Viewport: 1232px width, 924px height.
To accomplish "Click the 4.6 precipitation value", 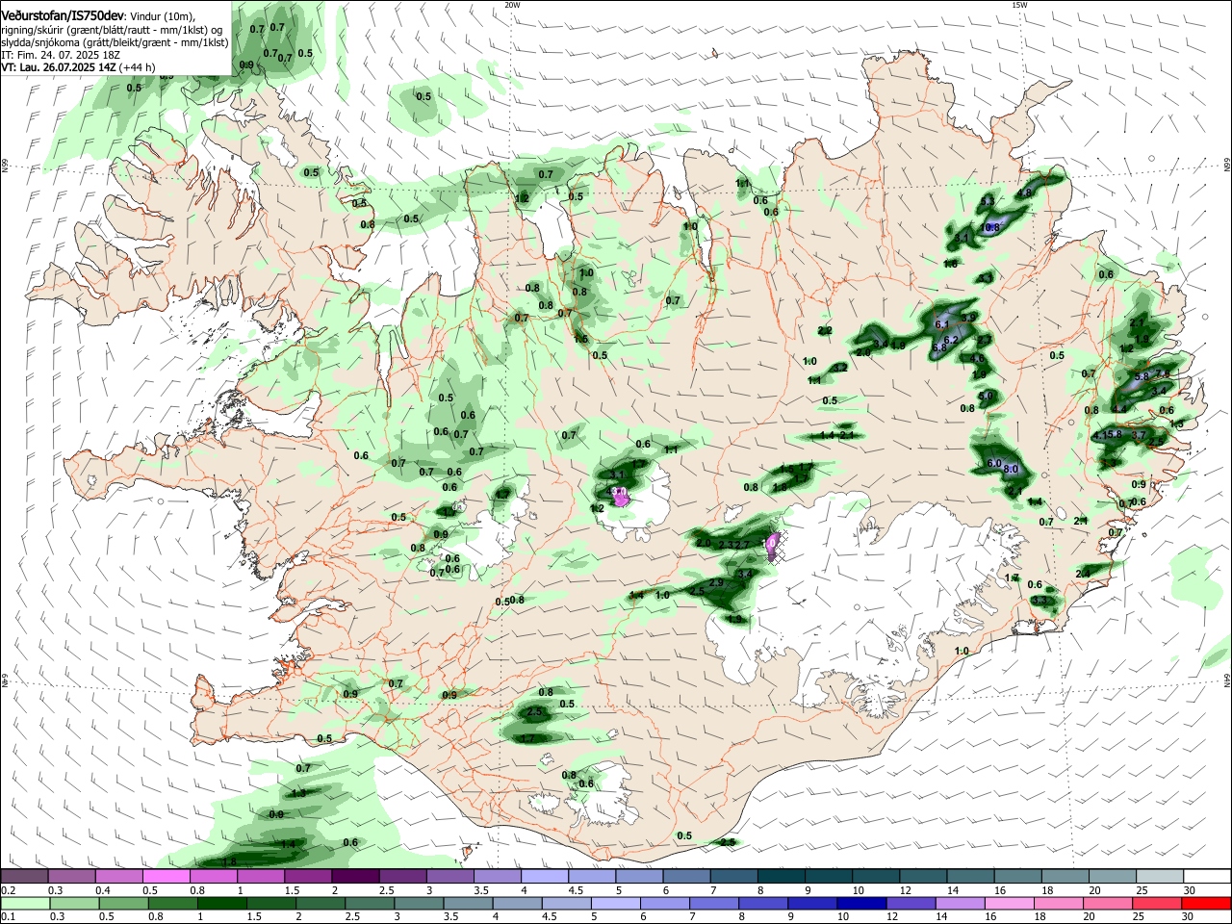I will click(x=977, y=358).
